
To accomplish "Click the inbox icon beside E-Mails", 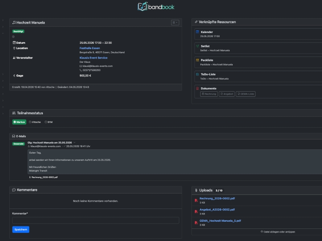I will point(14,136).
